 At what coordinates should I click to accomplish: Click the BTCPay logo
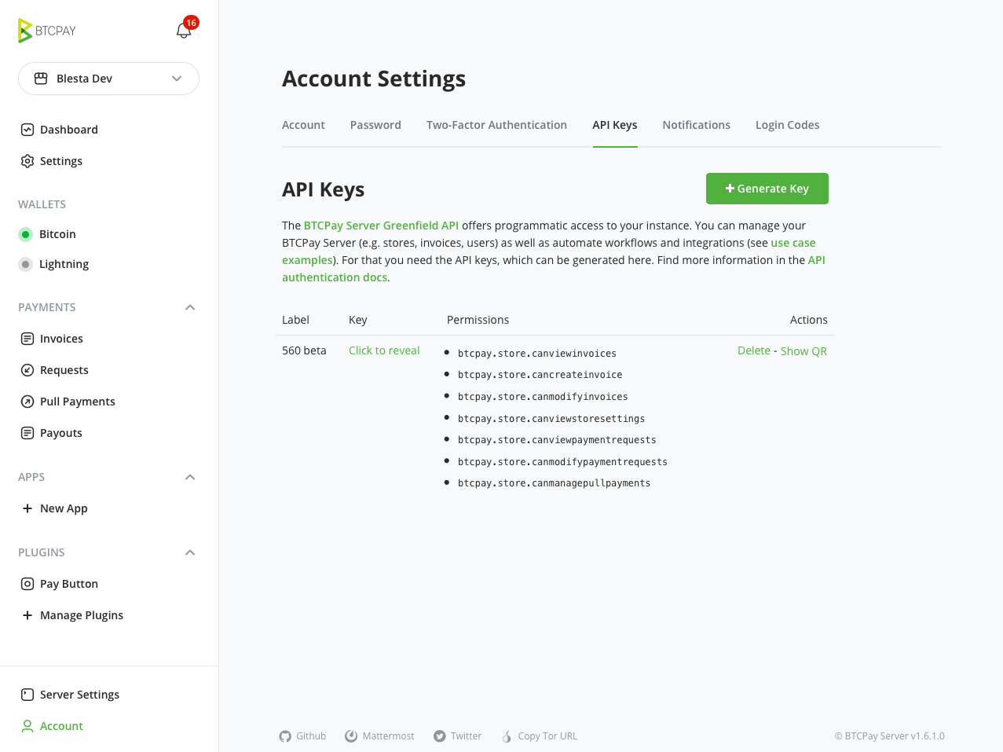47,31
